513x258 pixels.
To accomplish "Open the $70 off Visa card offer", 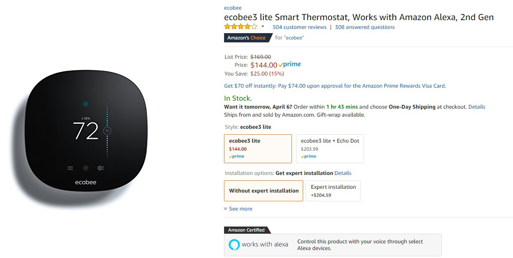I will [335, 86].
